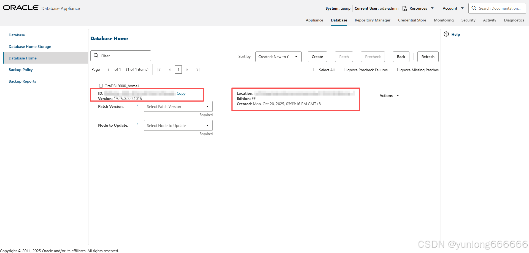Enable the Select All checkbox
This screenshot has width=529, height=253.
(x=315, y=69)
